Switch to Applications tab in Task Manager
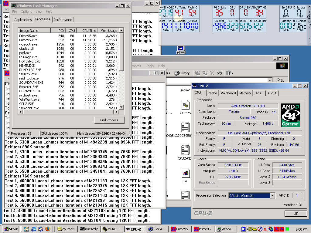The width and height of the screenshot is (311, 233). [23, 20]
